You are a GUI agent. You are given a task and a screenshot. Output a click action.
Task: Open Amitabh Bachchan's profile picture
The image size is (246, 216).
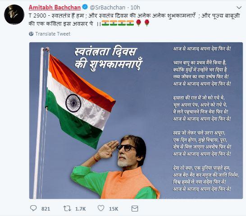tap(14, 14)
